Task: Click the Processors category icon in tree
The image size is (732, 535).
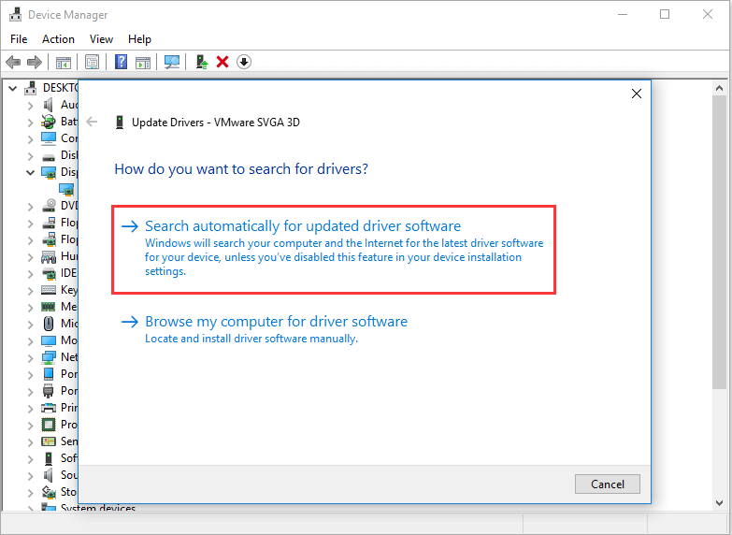Action: point(49,425)
